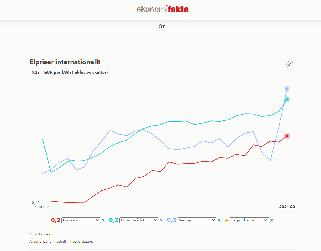Viewport: 321px width, 251px height.
Task: Remove the Frankrike series with its X
Action: 103,220
